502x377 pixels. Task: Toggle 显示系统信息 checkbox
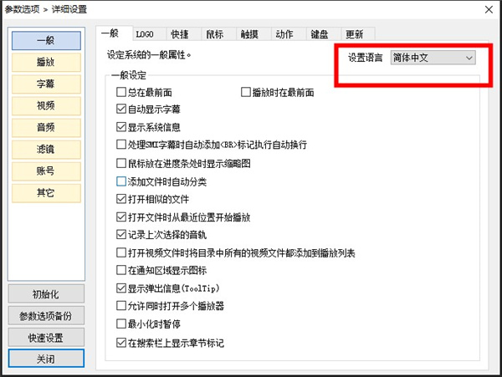[121, 127]
